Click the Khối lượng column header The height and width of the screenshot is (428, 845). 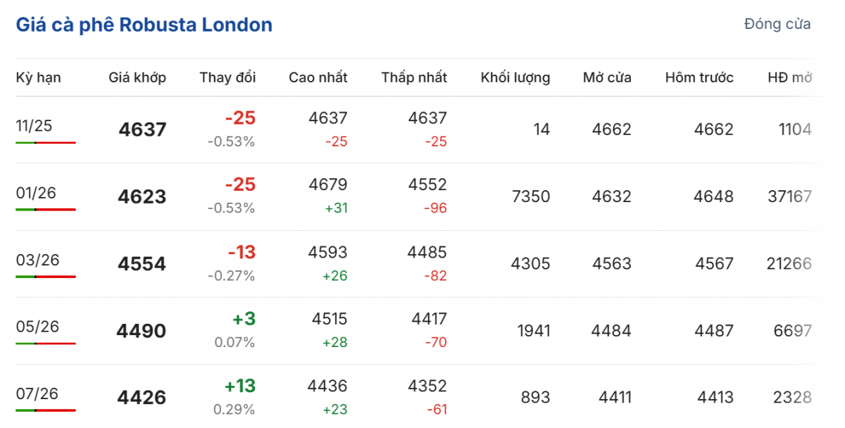(x=515, y=77)
